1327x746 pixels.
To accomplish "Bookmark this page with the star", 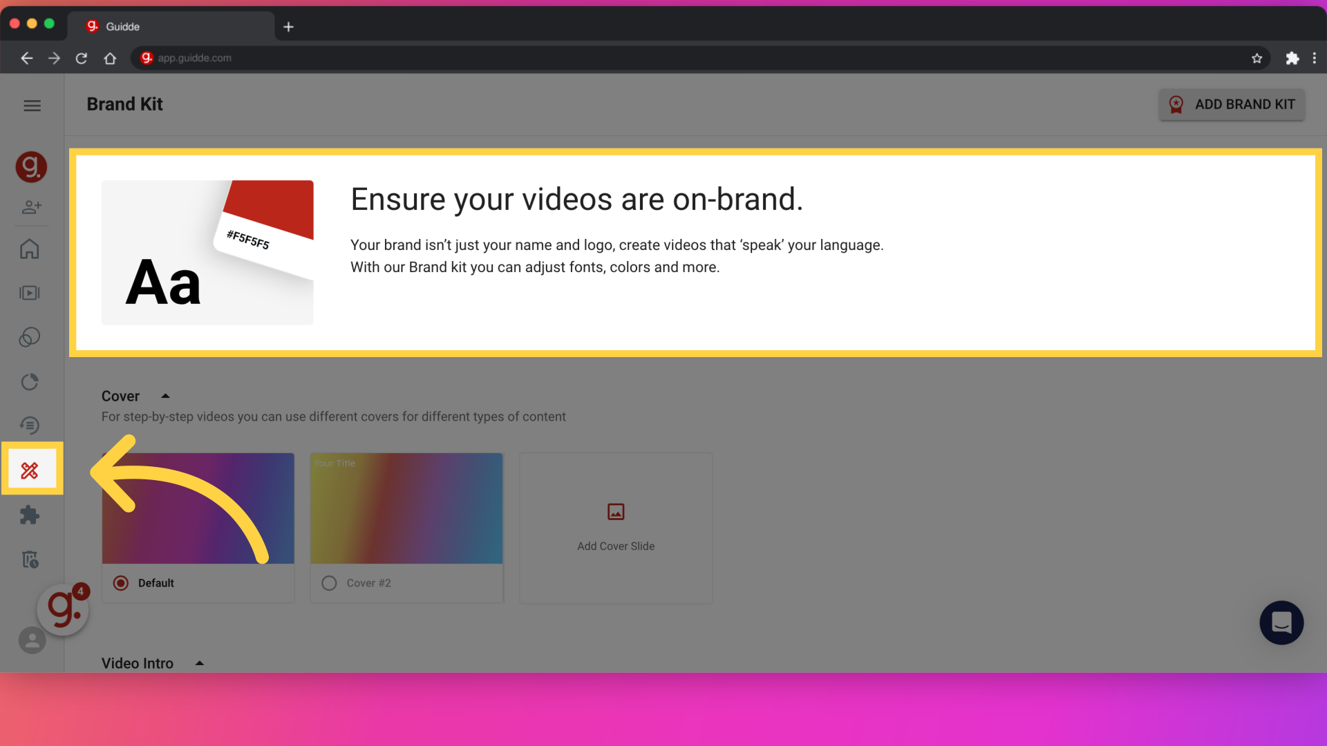I will click(1257, 58).
